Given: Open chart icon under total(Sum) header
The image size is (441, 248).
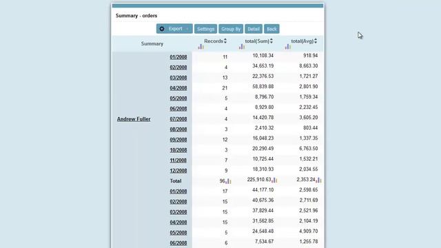Looking at the screenshot, I should [x=242, y=47].
